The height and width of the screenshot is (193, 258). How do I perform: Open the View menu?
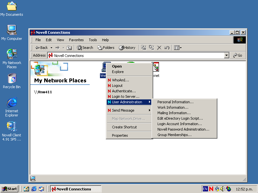(x=60, y=40)
